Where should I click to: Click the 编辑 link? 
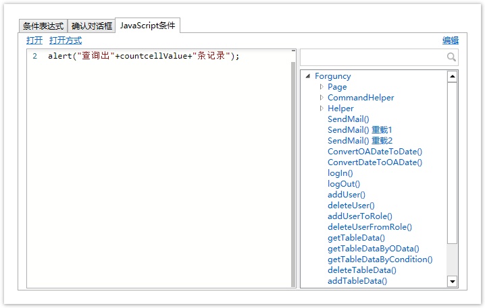[451, 40]
